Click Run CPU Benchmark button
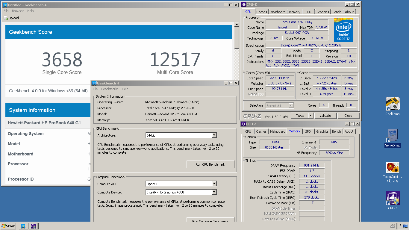 click(210, 164)
